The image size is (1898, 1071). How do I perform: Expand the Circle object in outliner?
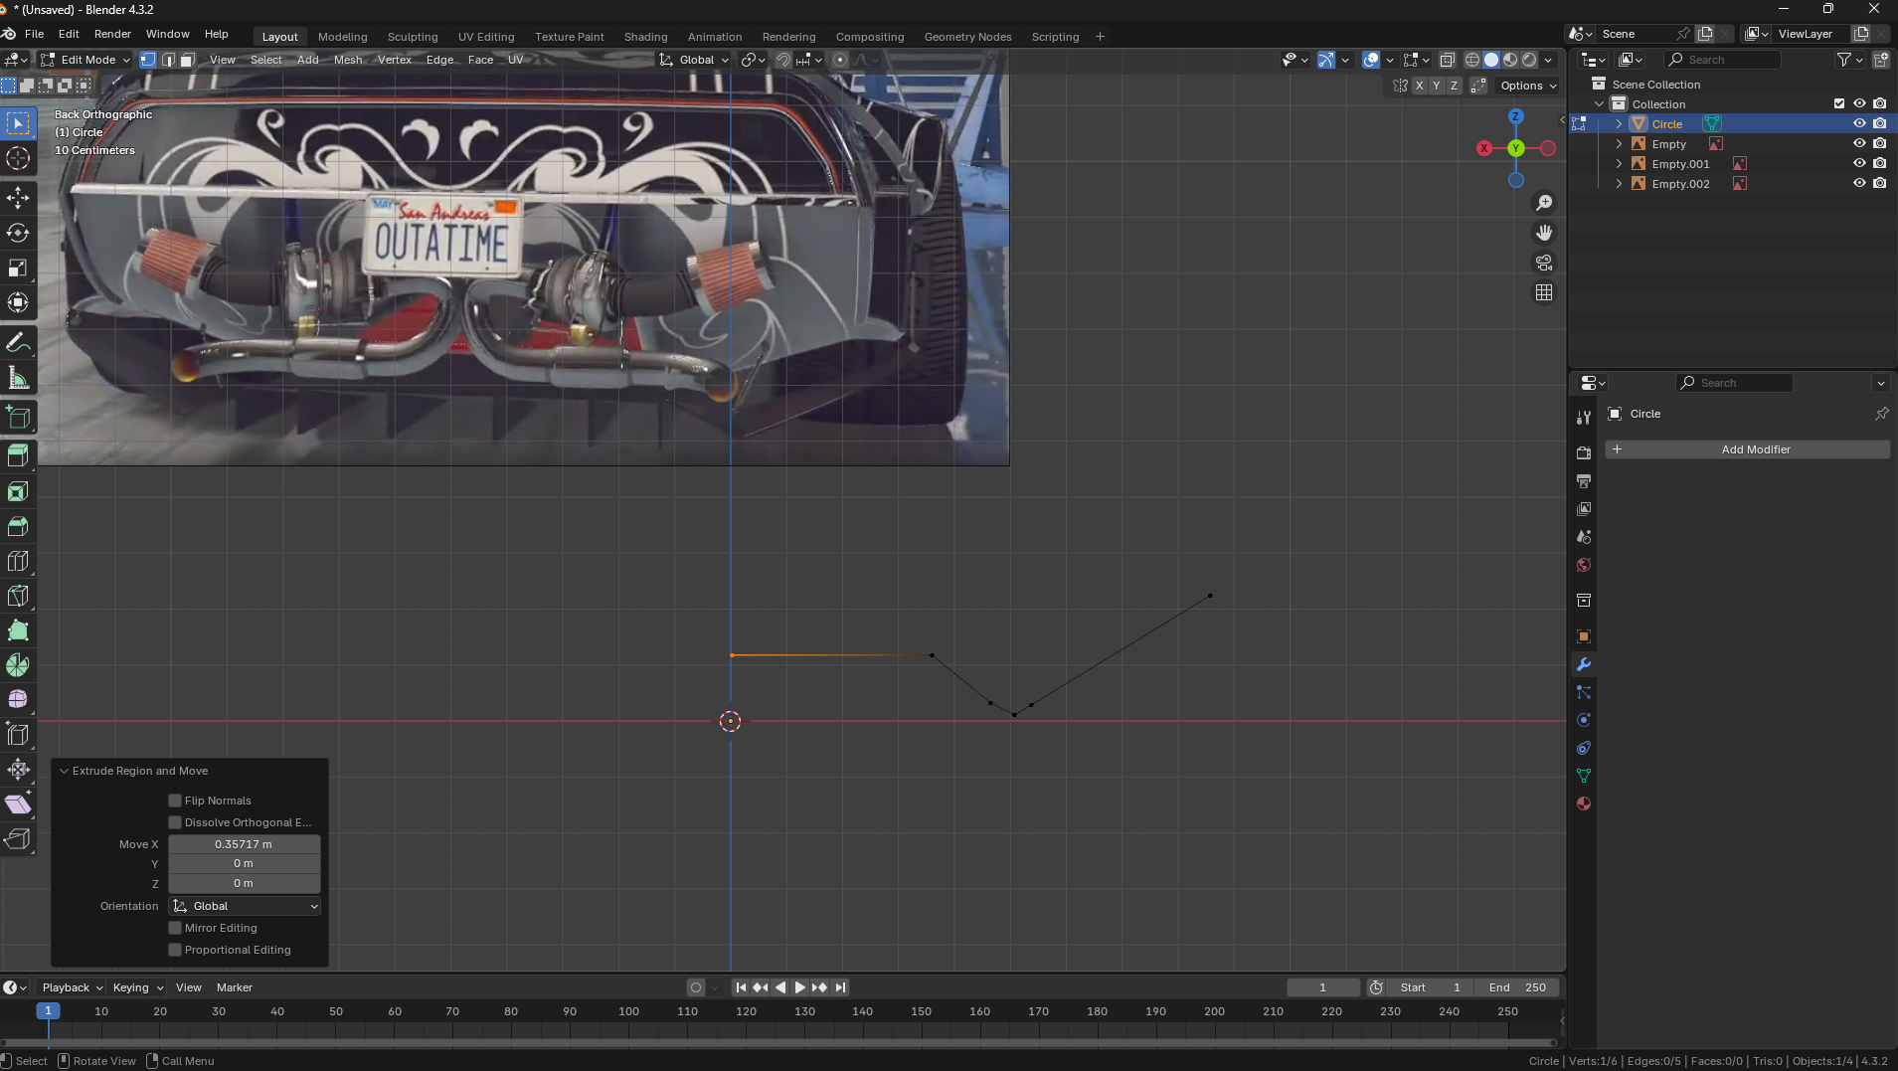pos(1619,124)
